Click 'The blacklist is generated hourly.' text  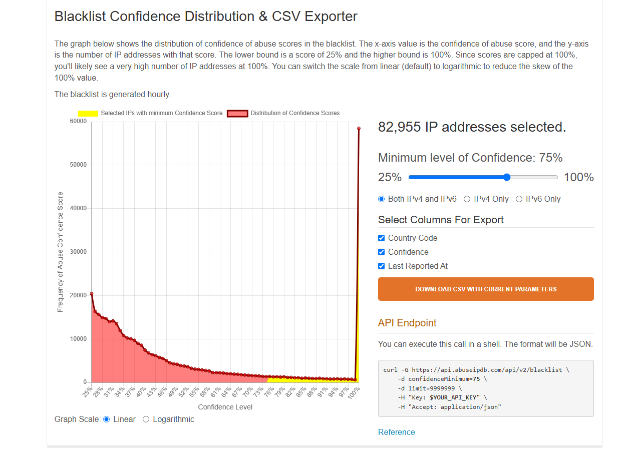tap(113, 94)
